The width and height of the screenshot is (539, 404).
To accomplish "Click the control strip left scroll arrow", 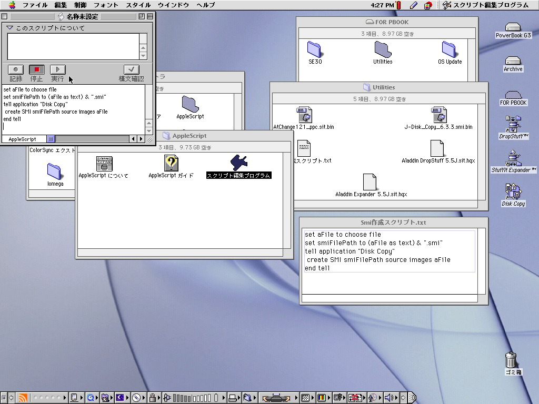I will [x=11, y=398].
